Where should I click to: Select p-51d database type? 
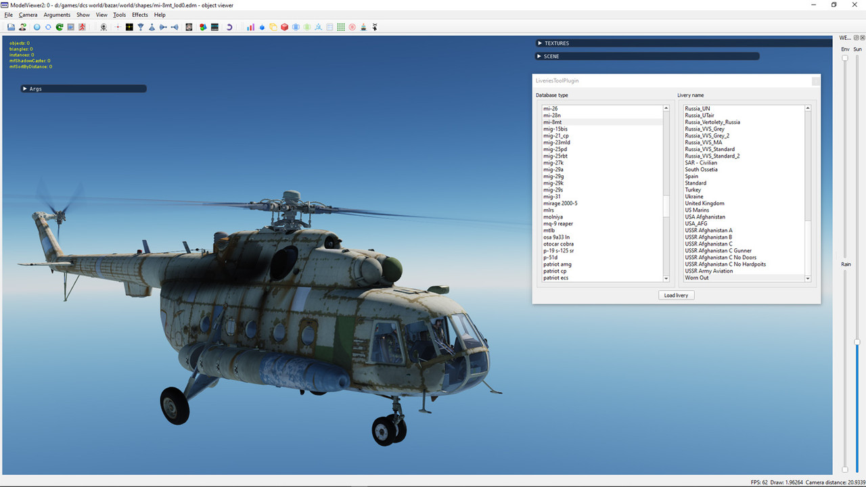601,258
